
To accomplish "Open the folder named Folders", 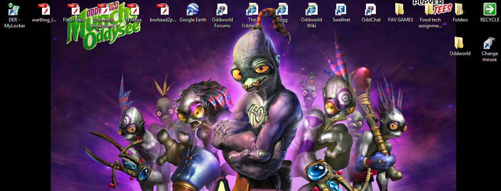I will point(460,10).
